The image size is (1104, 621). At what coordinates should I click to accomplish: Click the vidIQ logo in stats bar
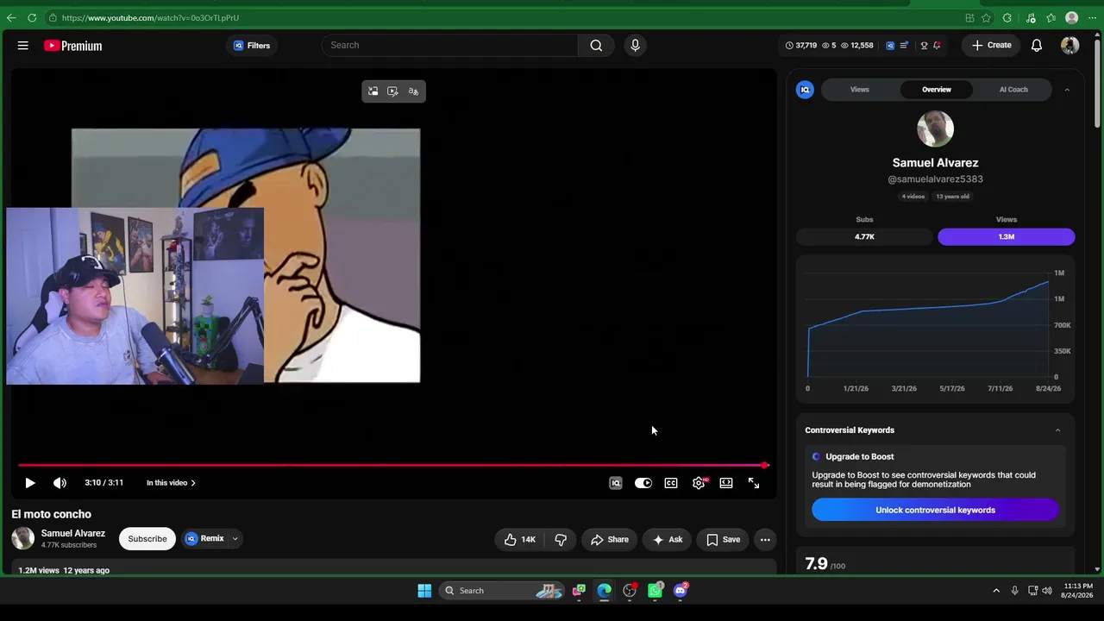[x=890, y=46]
